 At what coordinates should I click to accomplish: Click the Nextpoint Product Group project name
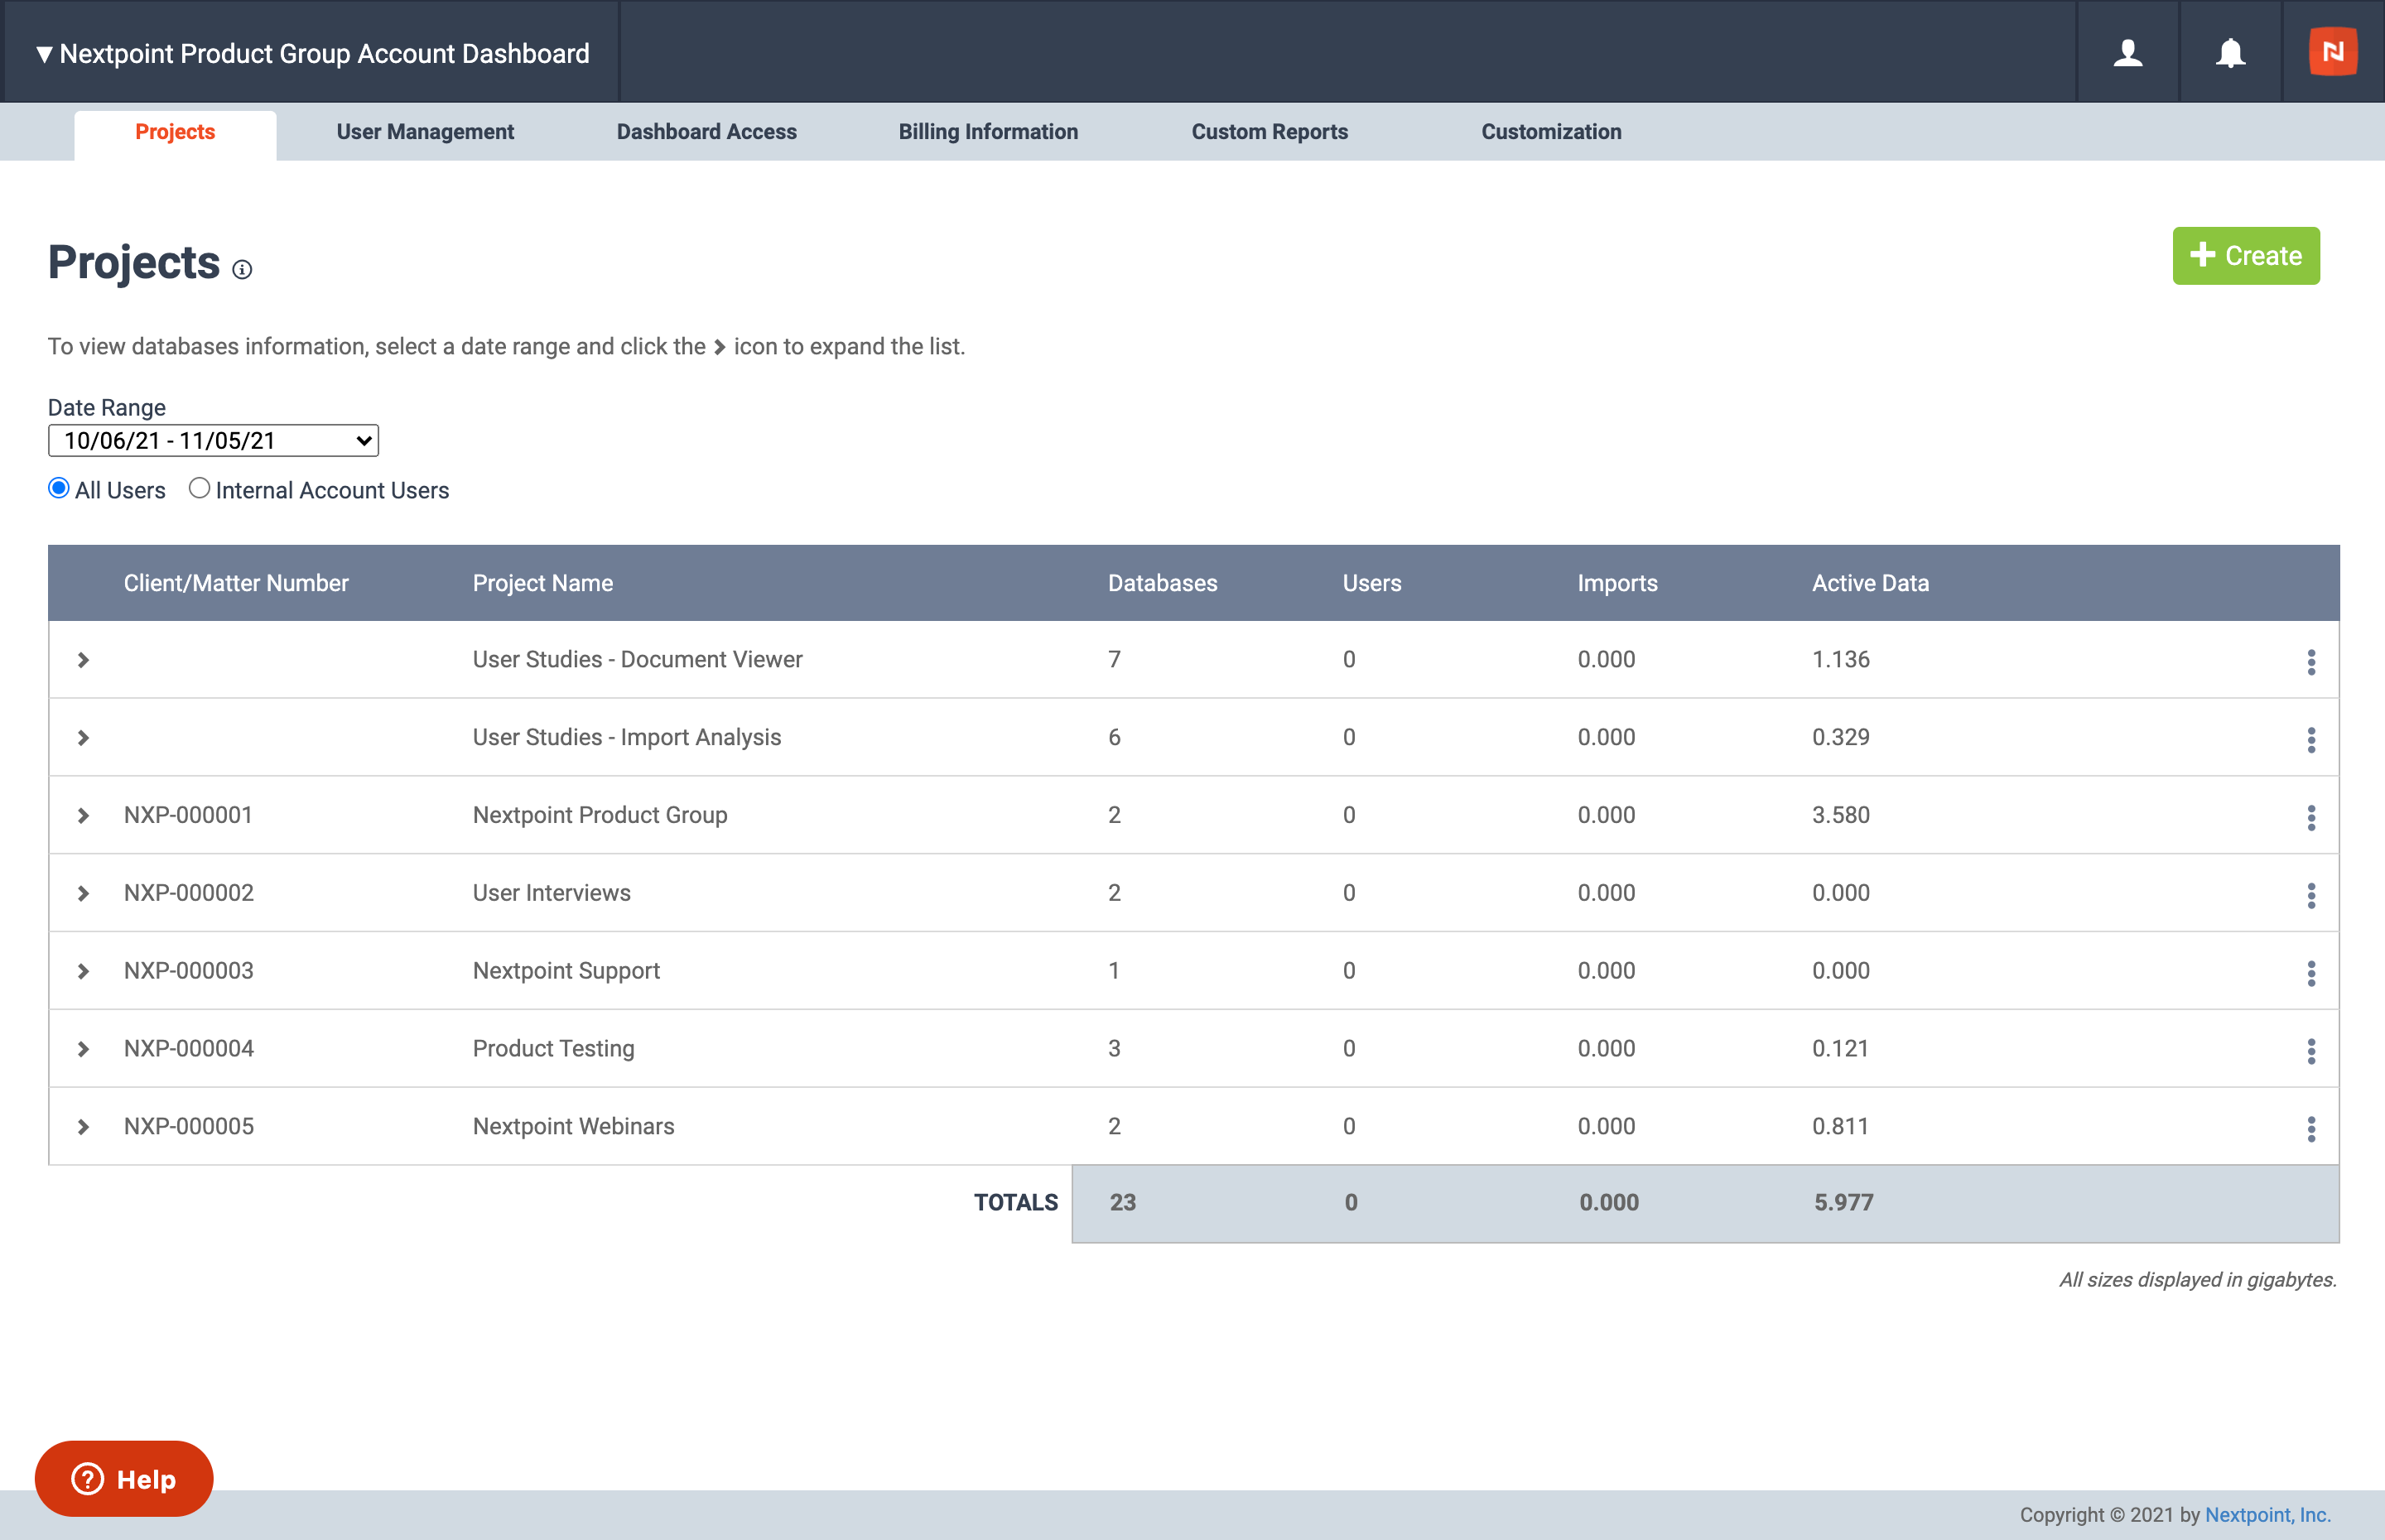pyautogui.click(x=600, y=815)
